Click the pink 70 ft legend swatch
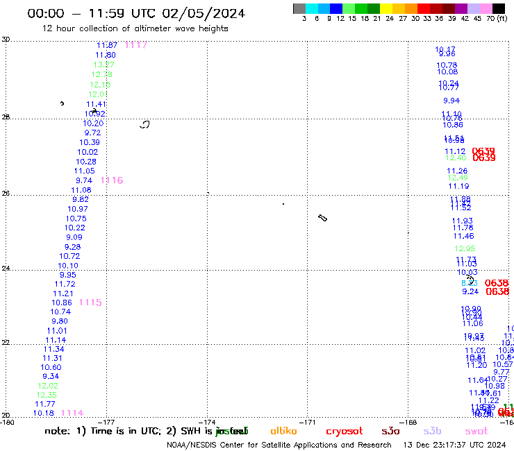This screenshot has height=451, width=514. point(485,8)
